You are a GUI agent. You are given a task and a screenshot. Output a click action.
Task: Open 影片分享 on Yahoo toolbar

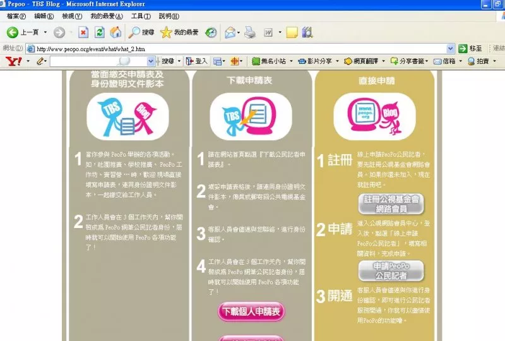click(x=315, y=61)
